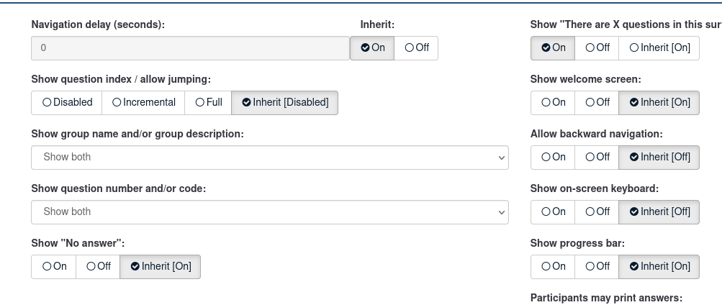
Task: Enable Allow backward navigation On
Action: coord(553,158)
